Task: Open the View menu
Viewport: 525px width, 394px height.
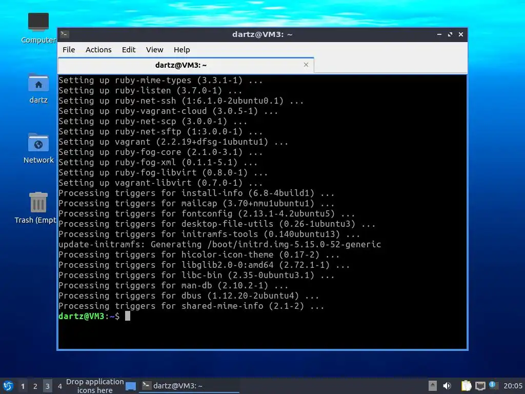Action: click(x=154, y=50)
